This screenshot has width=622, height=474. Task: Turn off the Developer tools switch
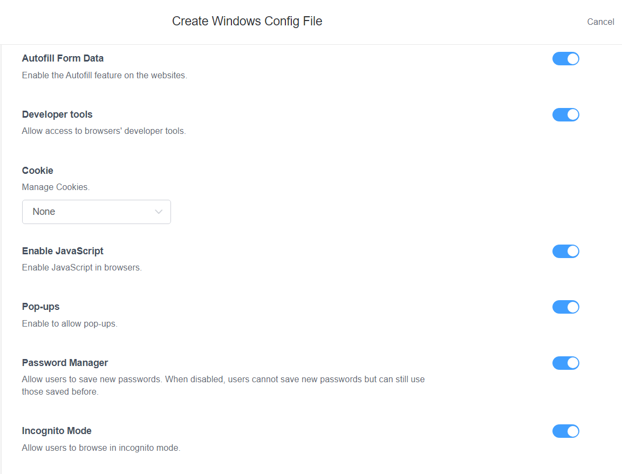point(565,114)
